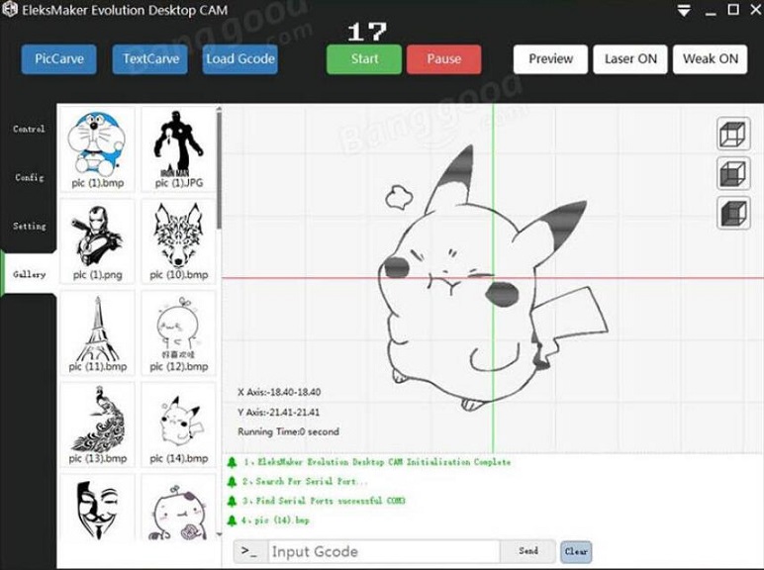Viewport: 764px width, 570px height.
Task: Select round cartoon face pic (12).bmp
Action: coord(179,332)
